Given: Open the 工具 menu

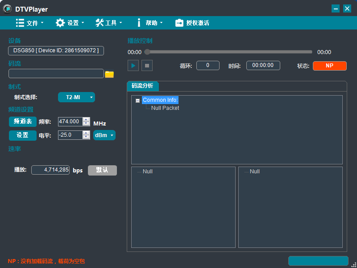Looking at the screenshot, I should [108, 23].
